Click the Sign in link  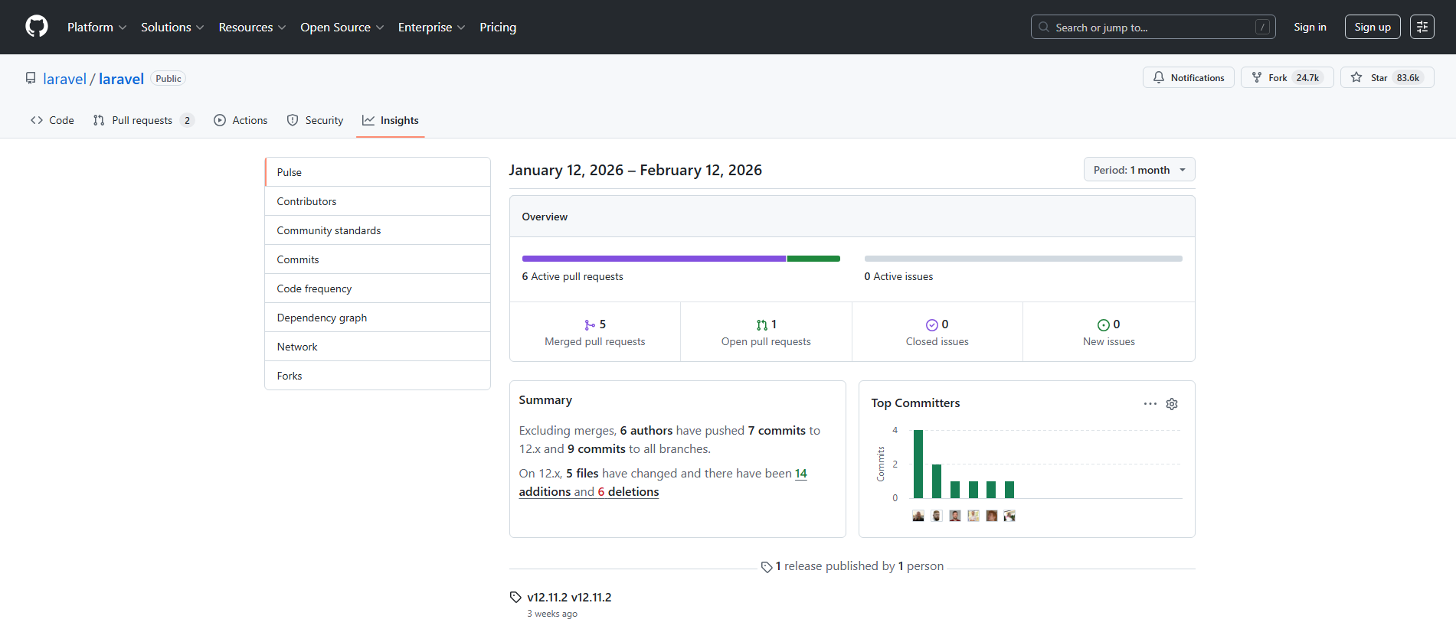[x=1310, y=27]
